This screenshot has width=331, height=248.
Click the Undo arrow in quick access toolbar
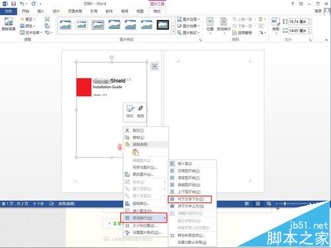click(22, 3)
